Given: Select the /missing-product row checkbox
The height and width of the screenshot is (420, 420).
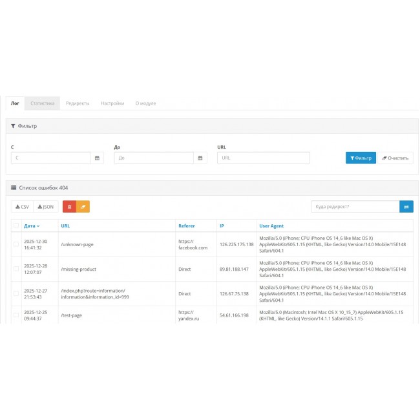Looking at the screenshot, I should (16, 269).
